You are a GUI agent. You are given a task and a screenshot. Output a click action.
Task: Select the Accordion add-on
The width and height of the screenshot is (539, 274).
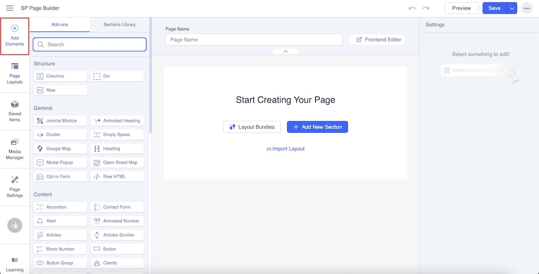tap(60, 207)
